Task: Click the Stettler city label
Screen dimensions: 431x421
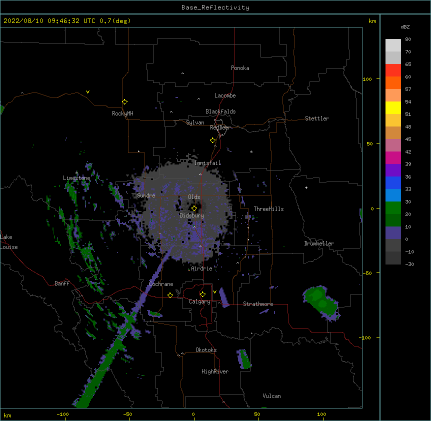Action: (x=317, y=118)
